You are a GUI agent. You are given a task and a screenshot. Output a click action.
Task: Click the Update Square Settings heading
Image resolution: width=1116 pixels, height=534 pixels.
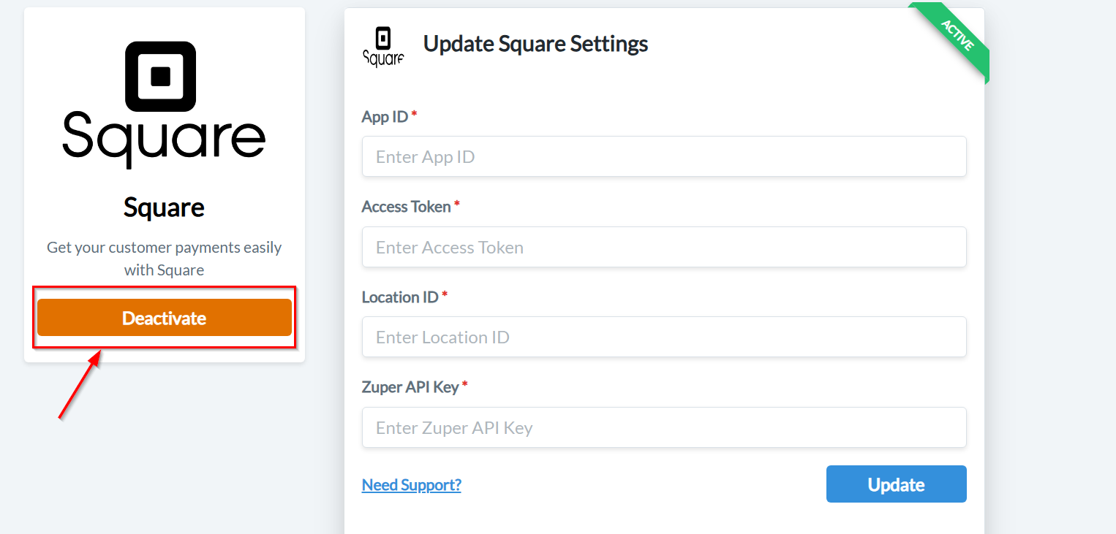[x=535, y=44]
